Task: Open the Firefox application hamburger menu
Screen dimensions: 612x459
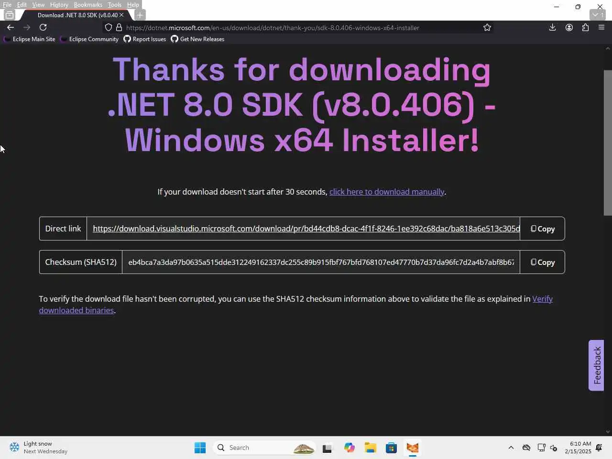Action: (x=601, y=27)
